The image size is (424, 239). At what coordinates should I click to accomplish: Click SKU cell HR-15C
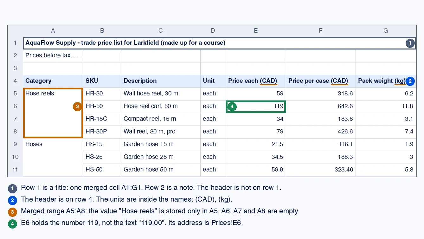102,119
